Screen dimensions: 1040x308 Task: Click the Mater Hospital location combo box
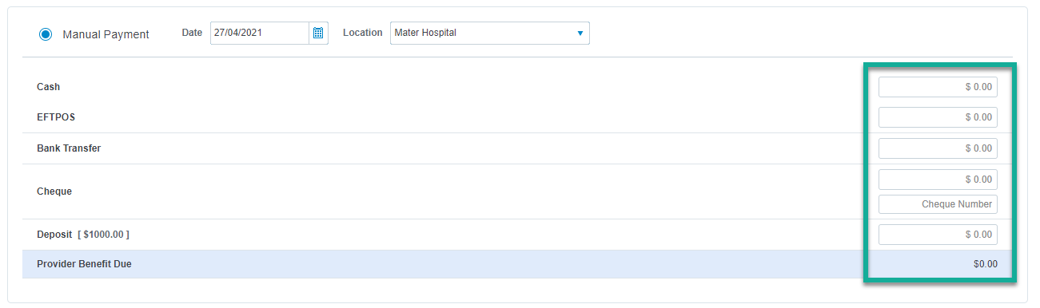click(490, 34)
